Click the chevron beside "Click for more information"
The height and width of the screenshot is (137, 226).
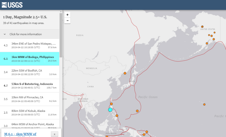click(x=5, y=34)
